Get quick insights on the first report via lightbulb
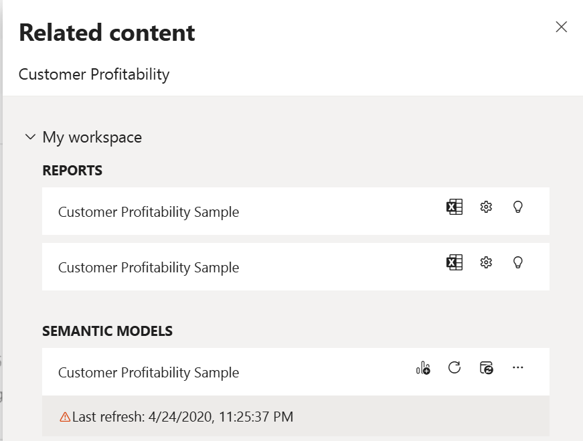The width and height of the screenshot is (583, 441). click(517, 207)
